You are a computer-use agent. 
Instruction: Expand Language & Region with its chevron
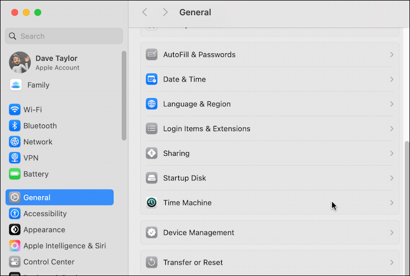click(392, 103)
